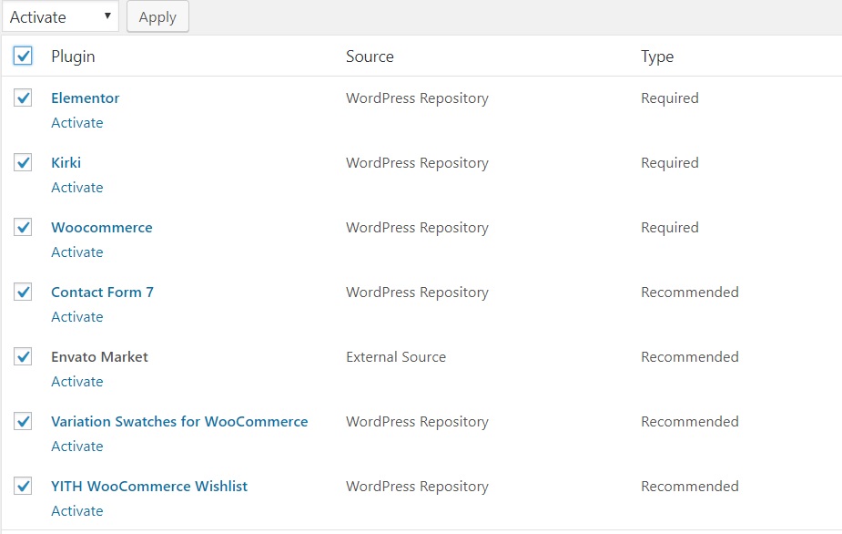
Task: Open the Woocommerce plugin link
Action: pyautogui.click(x=101, y=227)
